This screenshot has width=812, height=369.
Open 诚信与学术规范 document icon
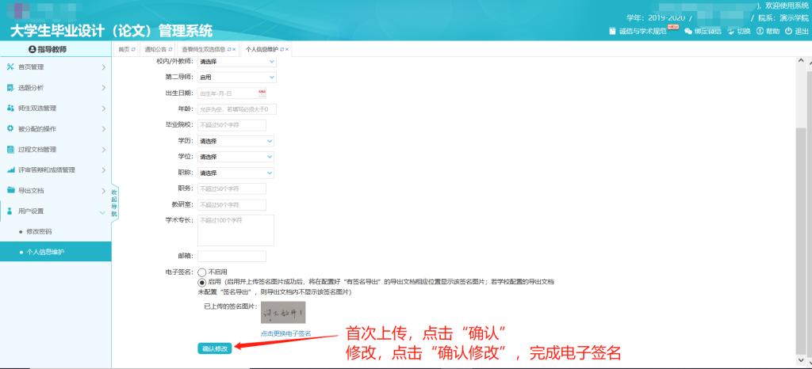(612, 31)
